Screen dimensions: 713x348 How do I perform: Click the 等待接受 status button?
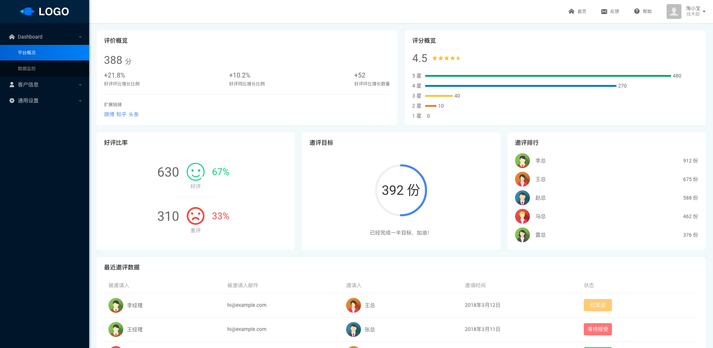click(598, 329)
